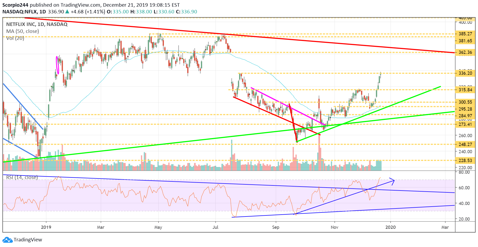Click the Vol (20) indicator label
The width and height of the screenshot is (478, 247).
[15, 38]
